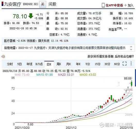Open the 信息地雷 risk notice headline
The height and width of the screenshot is (129, 136).
(x=65, y=48)
